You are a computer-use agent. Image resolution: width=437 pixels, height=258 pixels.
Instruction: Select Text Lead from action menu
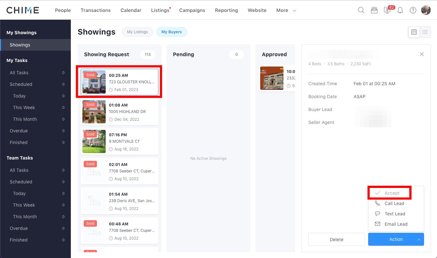pyautogui.click(x=395, y=214)
